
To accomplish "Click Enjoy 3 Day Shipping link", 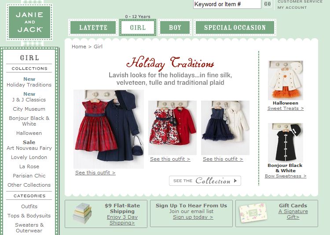I will pos(122,220).
